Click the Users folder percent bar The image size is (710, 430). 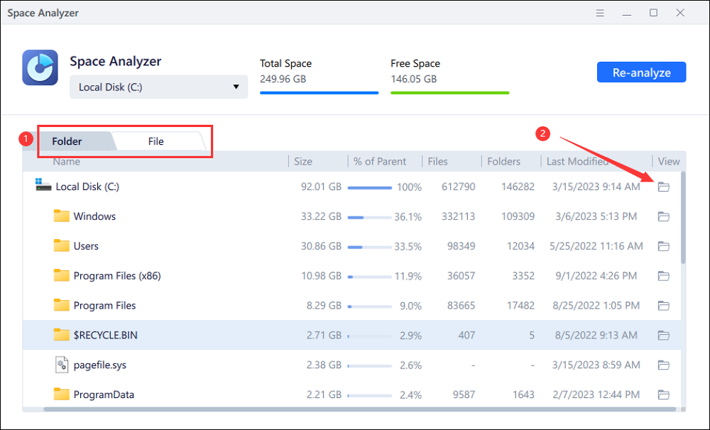[369, 247]
